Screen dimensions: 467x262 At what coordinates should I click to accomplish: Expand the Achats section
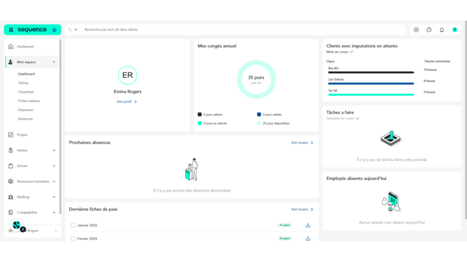coord(54,166)
